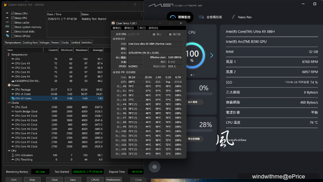Switch to the Voltages tab

(44, 43)
